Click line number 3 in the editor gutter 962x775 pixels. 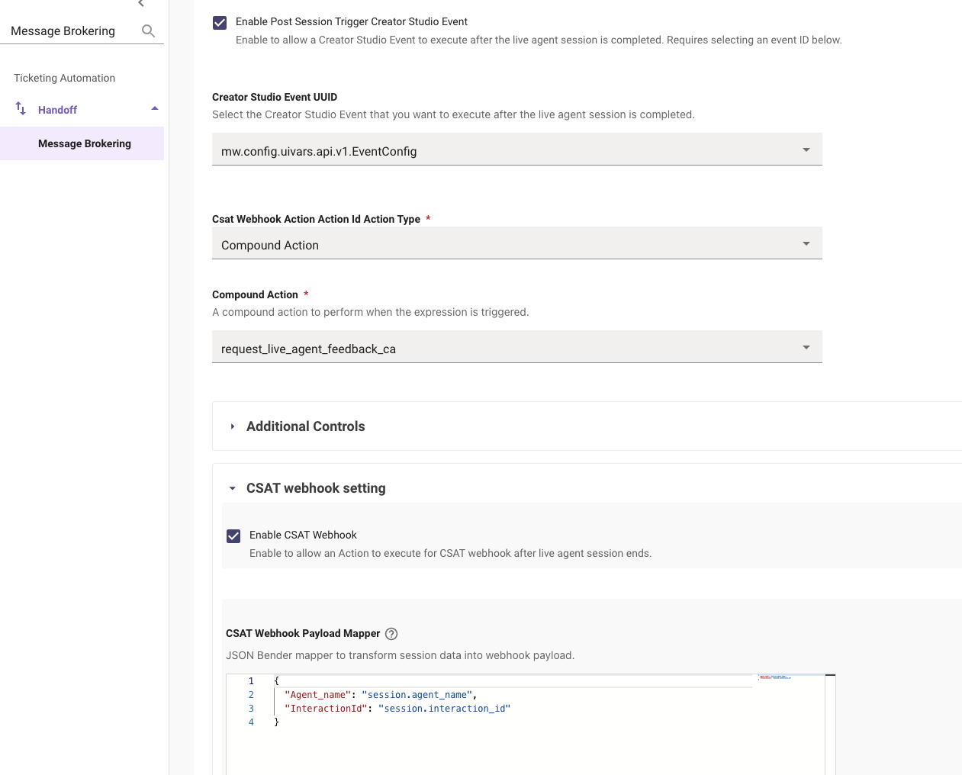[x=251, y=709]
